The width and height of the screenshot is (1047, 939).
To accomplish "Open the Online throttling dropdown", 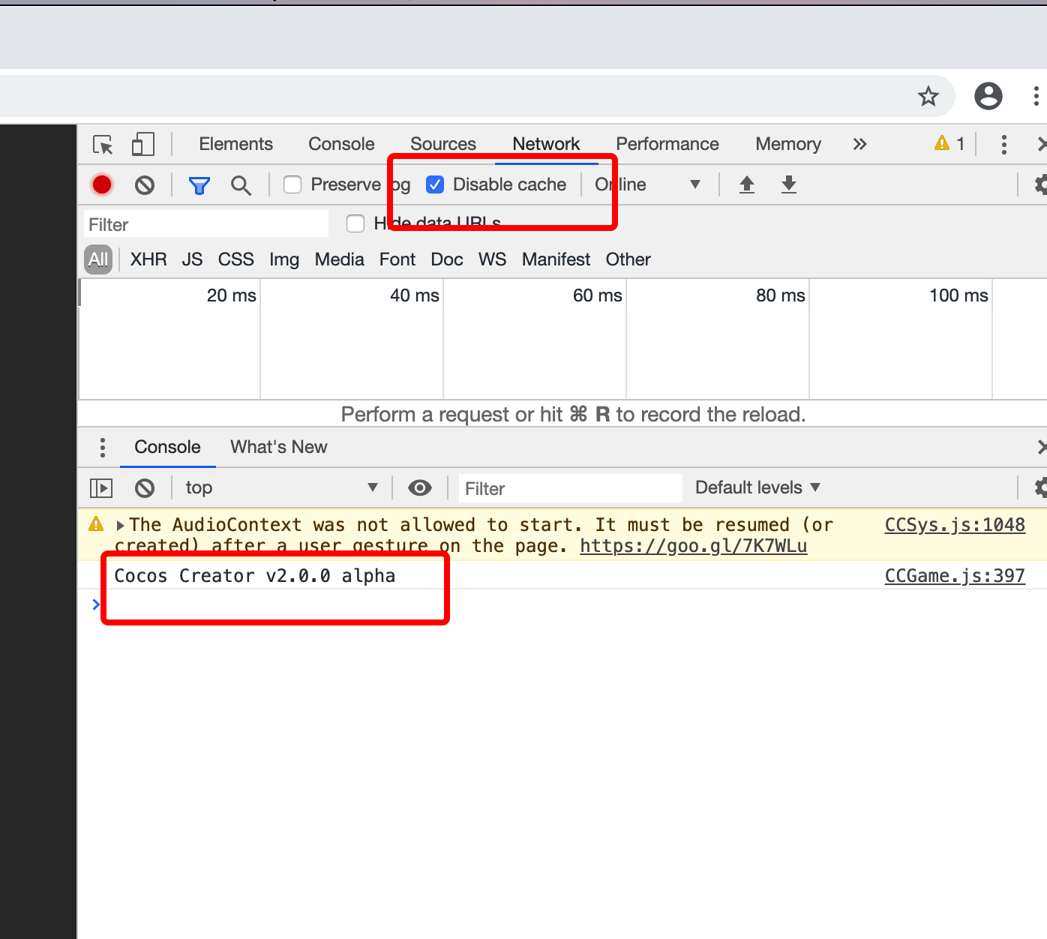I will tap(648, 184).
